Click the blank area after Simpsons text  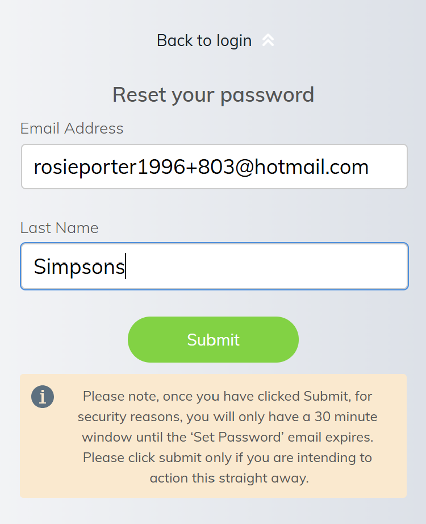[x=267, y=267]
